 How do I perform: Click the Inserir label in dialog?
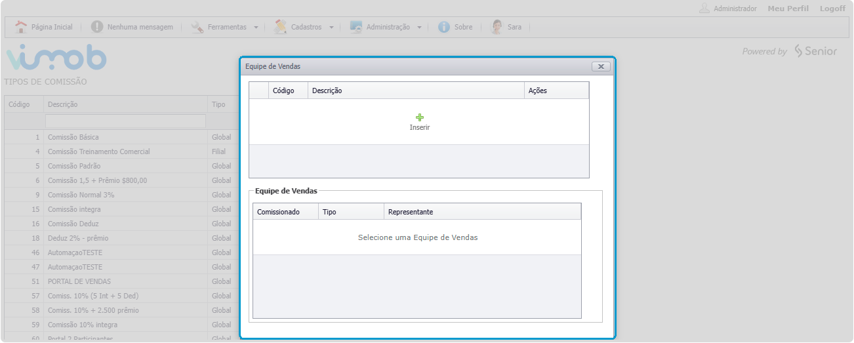coord(420,127)
